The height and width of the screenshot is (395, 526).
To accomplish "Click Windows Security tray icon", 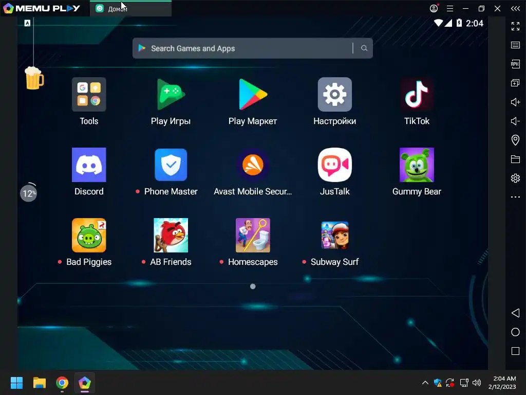I will pos(438,383).
